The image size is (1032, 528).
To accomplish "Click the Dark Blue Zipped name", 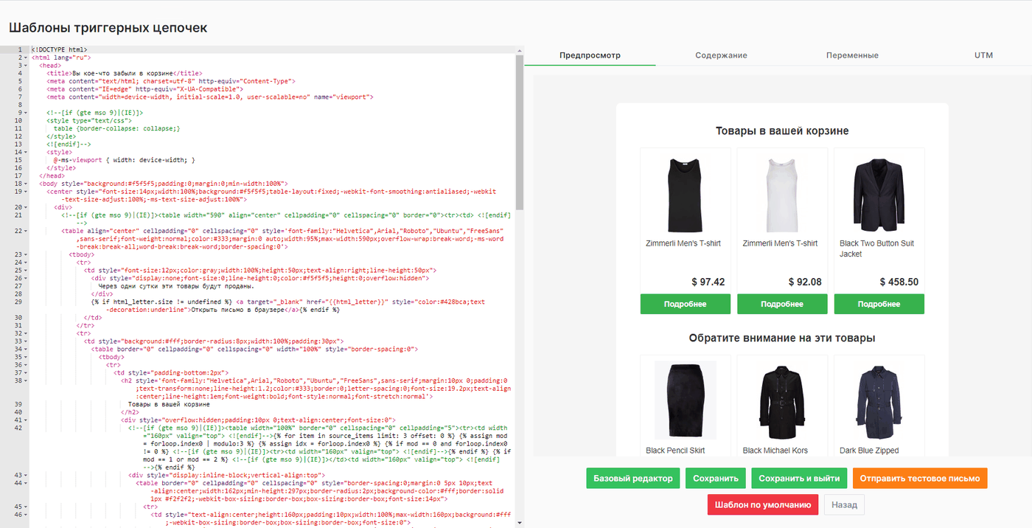I will (869, 451).
